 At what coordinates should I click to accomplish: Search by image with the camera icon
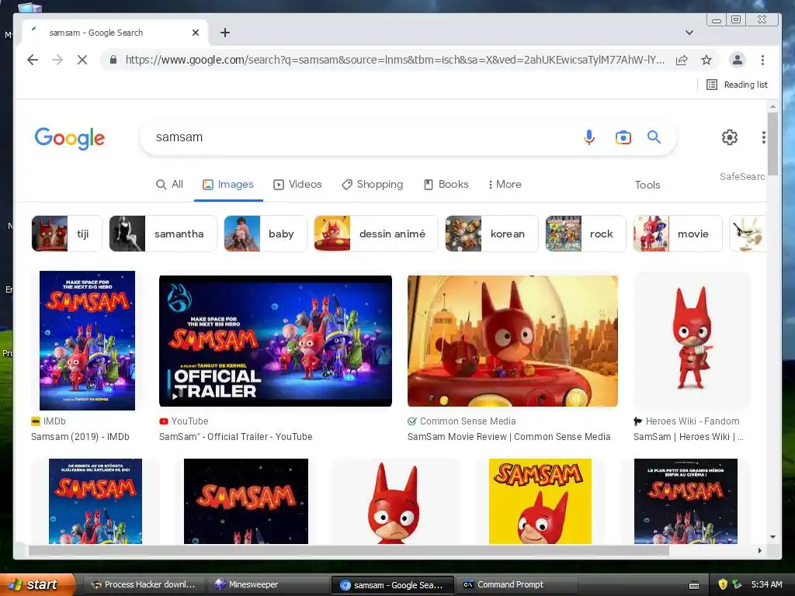623,137
